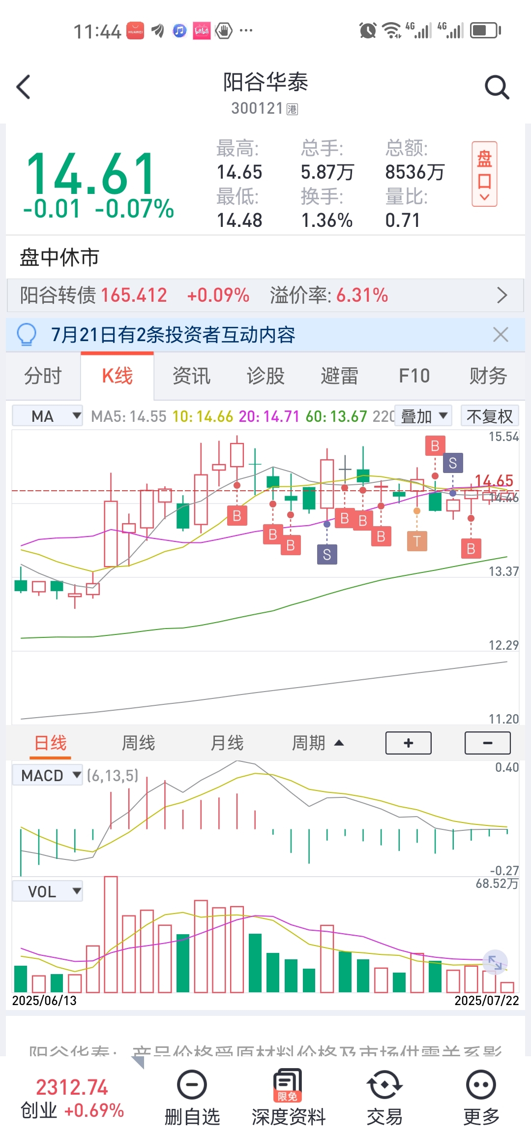Go back using the left arrow
The height and width of the screenshot is (1137, 531).
pos(23,87)
